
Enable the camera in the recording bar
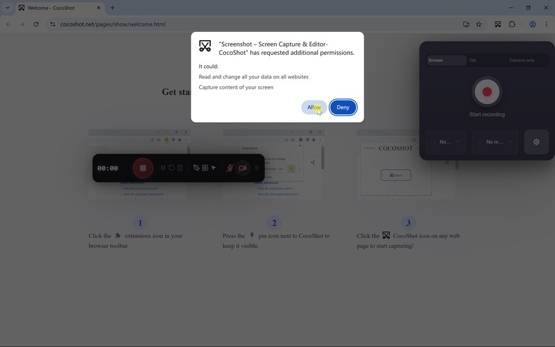pyautogui.click(x=243, y=168)
